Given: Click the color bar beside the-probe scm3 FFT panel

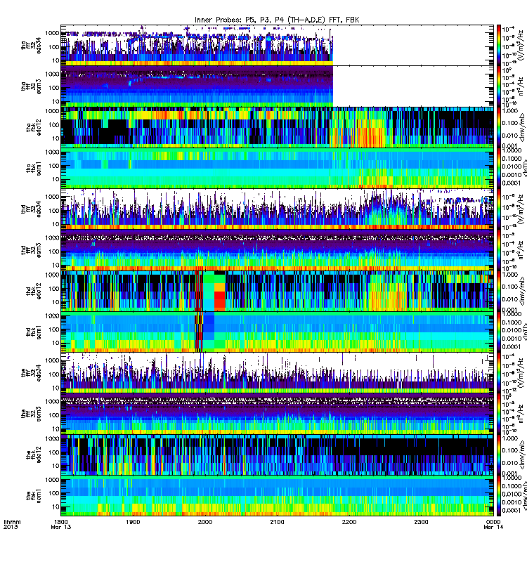Looking at the screenshot, I should tap(499, 414).
